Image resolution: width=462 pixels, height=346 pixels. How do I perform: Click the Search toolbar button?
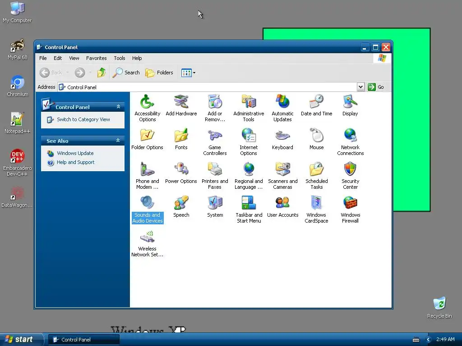[x=126, y=73]
